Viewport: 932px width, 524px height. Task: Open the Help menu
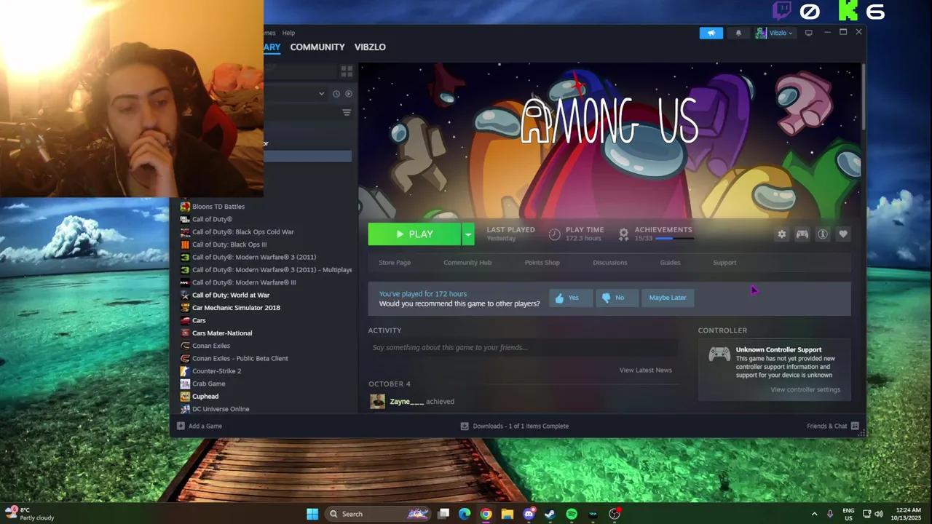click(x=288, y=33)
